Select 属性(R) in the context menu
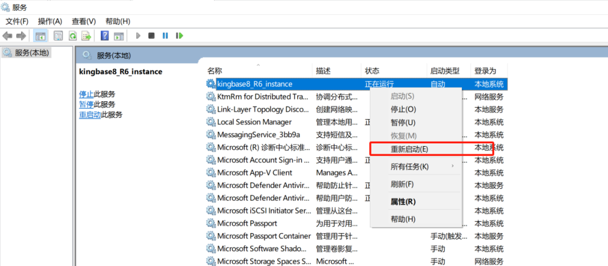This screenshot has height=266, width=608. point(403,202)
